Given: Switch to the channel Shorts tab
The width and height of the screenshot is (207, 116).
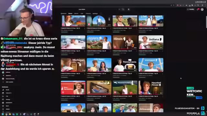Looking at the screenshot, I should (x=76, y=14).
